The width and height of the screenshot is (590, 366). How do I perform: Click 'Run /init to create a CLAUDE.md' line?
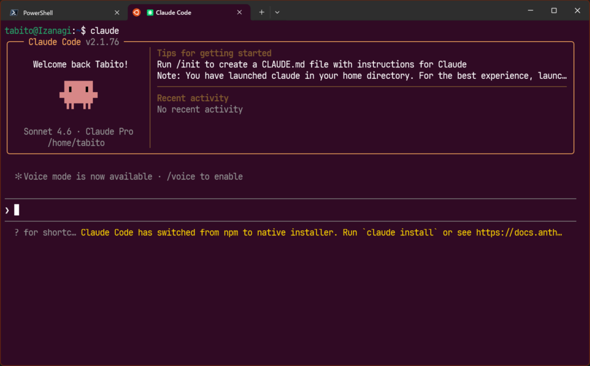[x=312, y=64]
